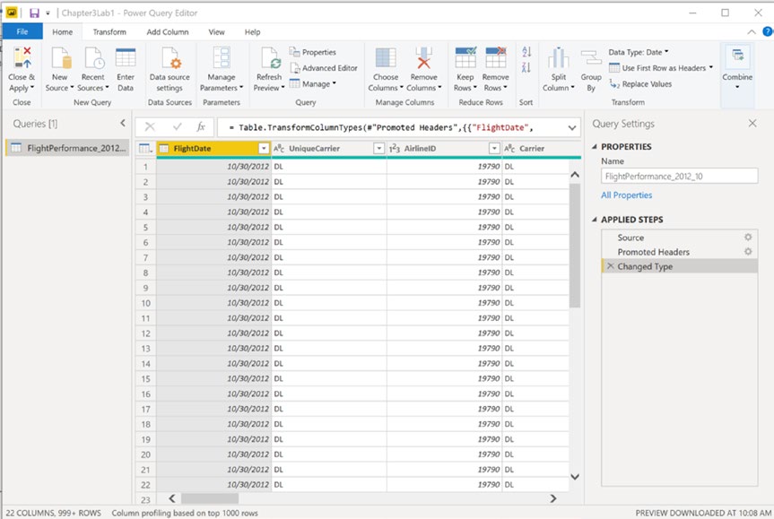Image resolution: width=774 pixels, height=519 pixels.
Task: Click the horizontal scrollbar right arrow
Action: tap(552, 498)
